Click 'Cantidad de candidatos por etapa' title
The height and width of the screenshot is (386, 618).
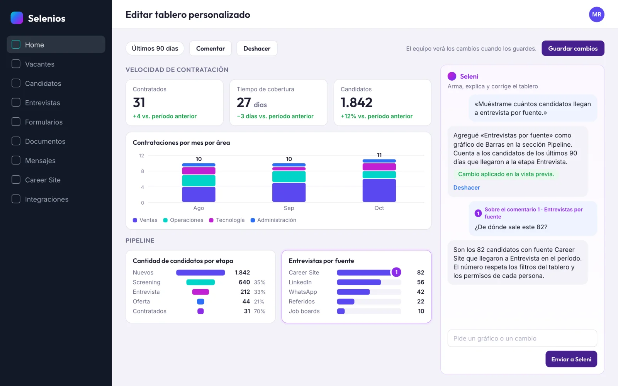(183, 261)
